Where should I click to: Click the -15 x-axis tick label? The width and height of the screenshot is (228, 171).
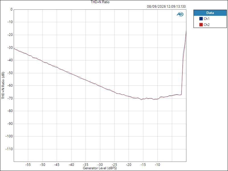coord(143,165)
